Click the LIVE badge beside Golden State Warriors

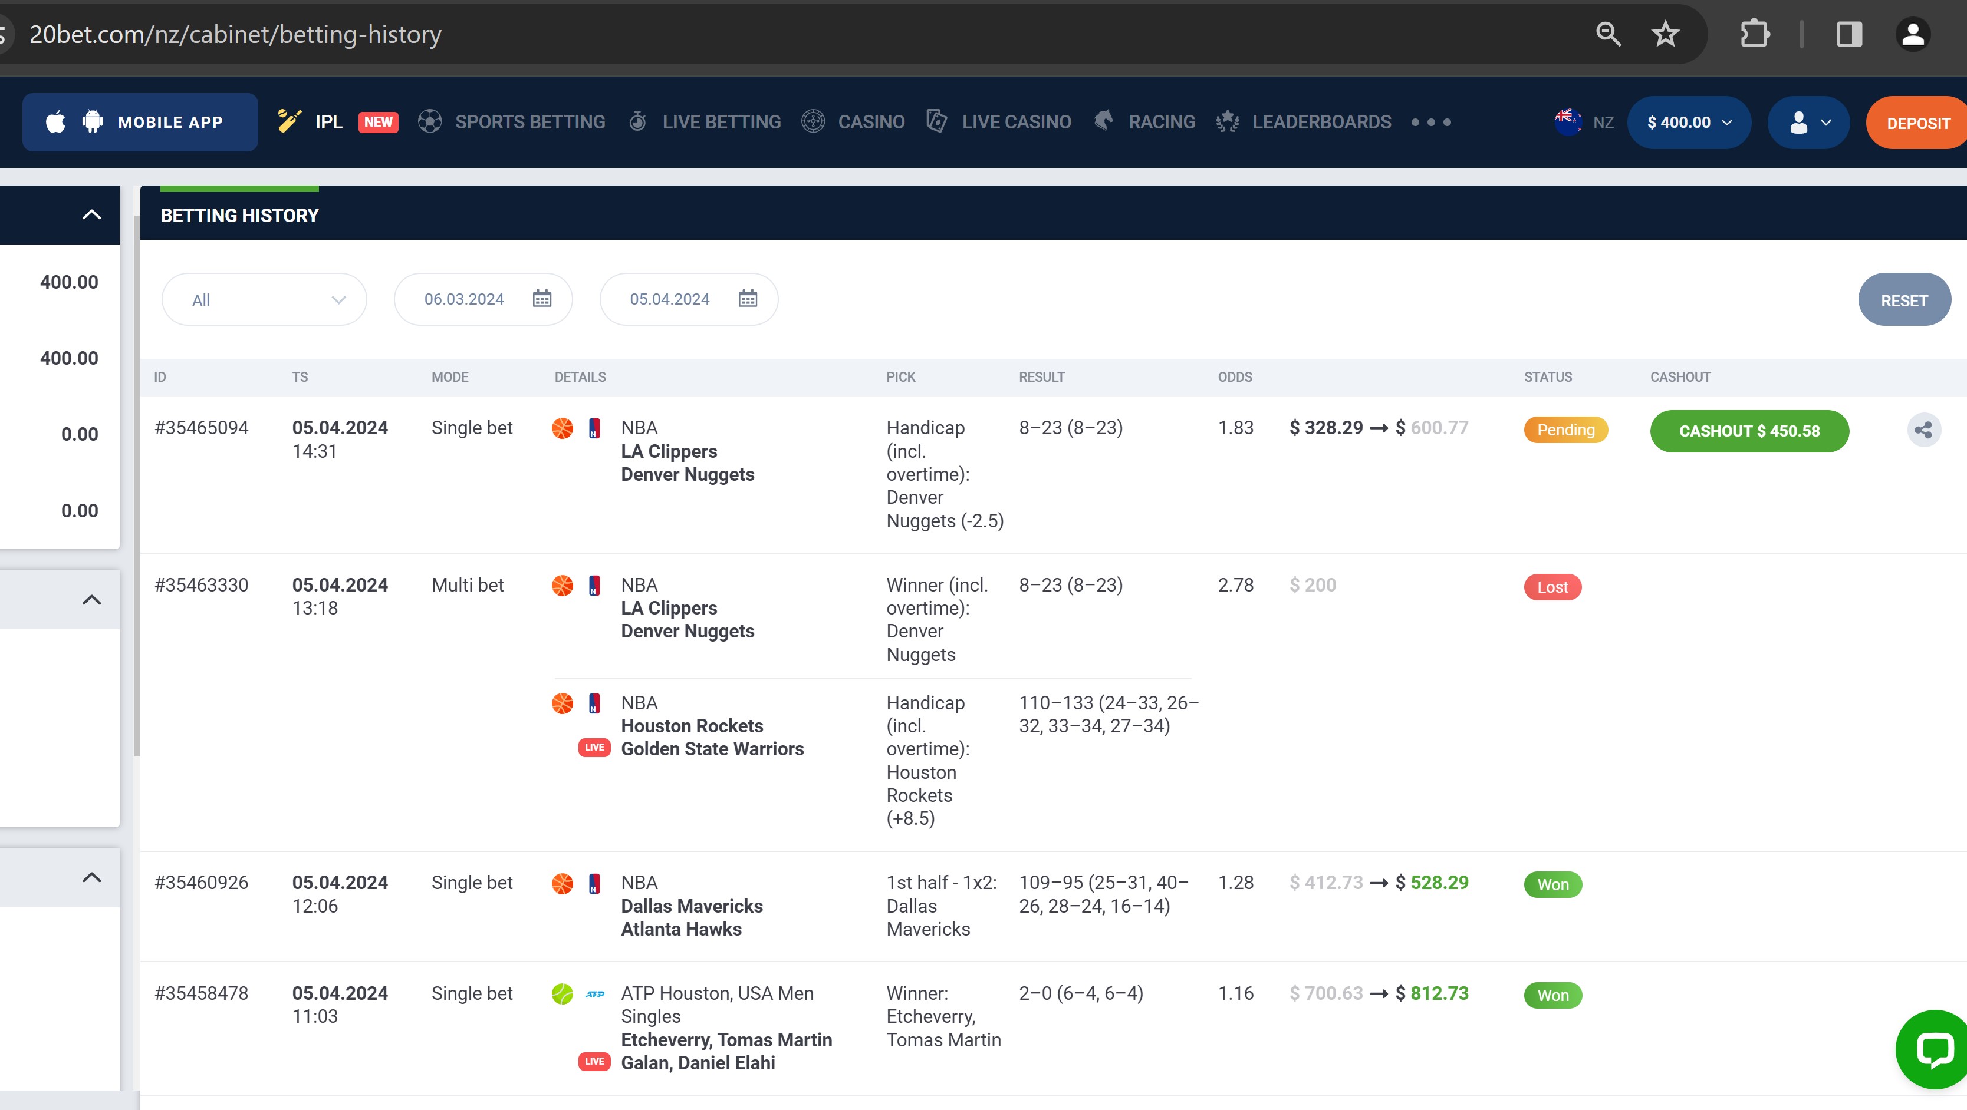(594, 748)
